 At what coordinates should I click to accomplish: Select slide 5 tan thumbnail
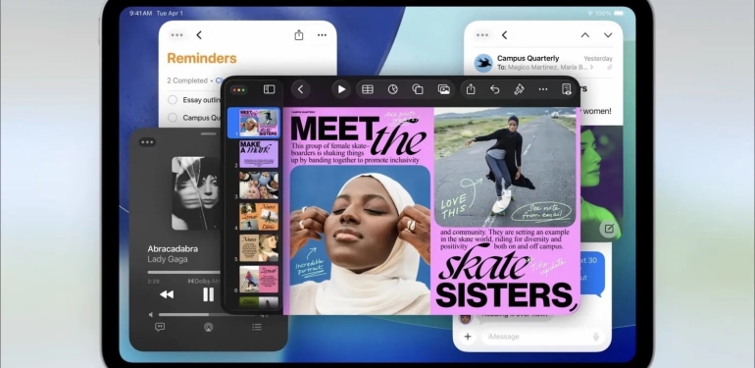pyautogui.click(x=259, y=248)
